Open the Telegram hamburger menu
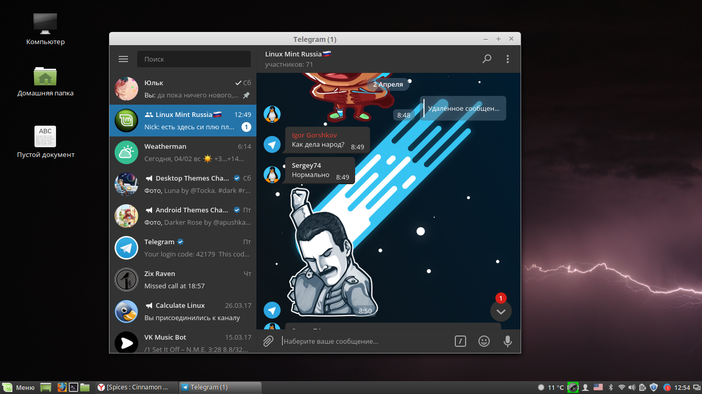Image resolution: width=702 pixels, height=394 pixels. point(123,59)
